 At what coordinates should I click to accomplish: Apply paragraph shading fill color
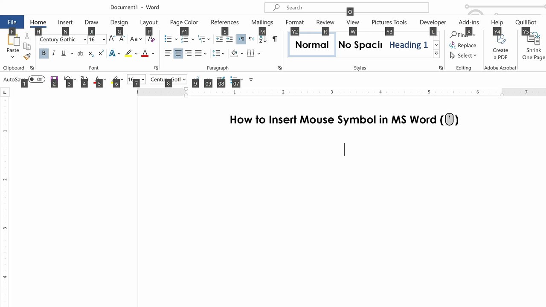tap(234, 53)
